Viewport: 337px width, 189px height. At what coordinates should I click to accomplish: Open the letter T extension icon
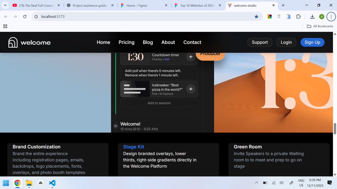(279, 17)
